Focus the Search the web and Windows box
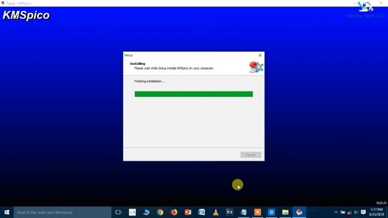This screenshot has height=218, width=388. click(62, 213)
